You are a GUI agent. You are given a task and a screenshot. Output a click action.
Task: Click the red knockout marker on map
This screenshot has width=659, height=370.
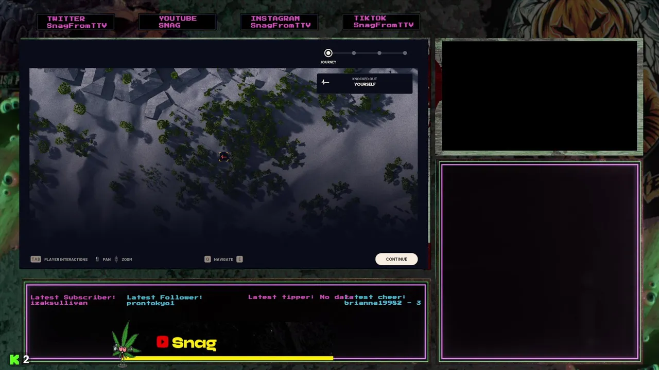pos(223,157)
